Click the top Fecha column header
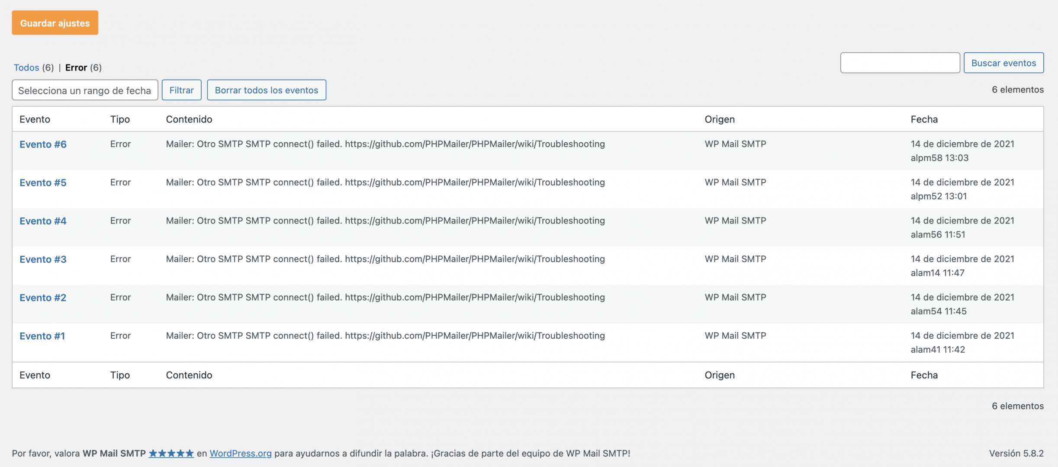 tap(924, 119)
